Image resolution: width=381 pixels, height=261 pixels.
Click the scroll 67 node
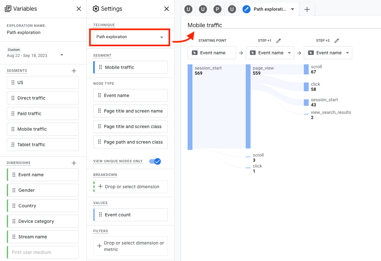click(306, 70)
